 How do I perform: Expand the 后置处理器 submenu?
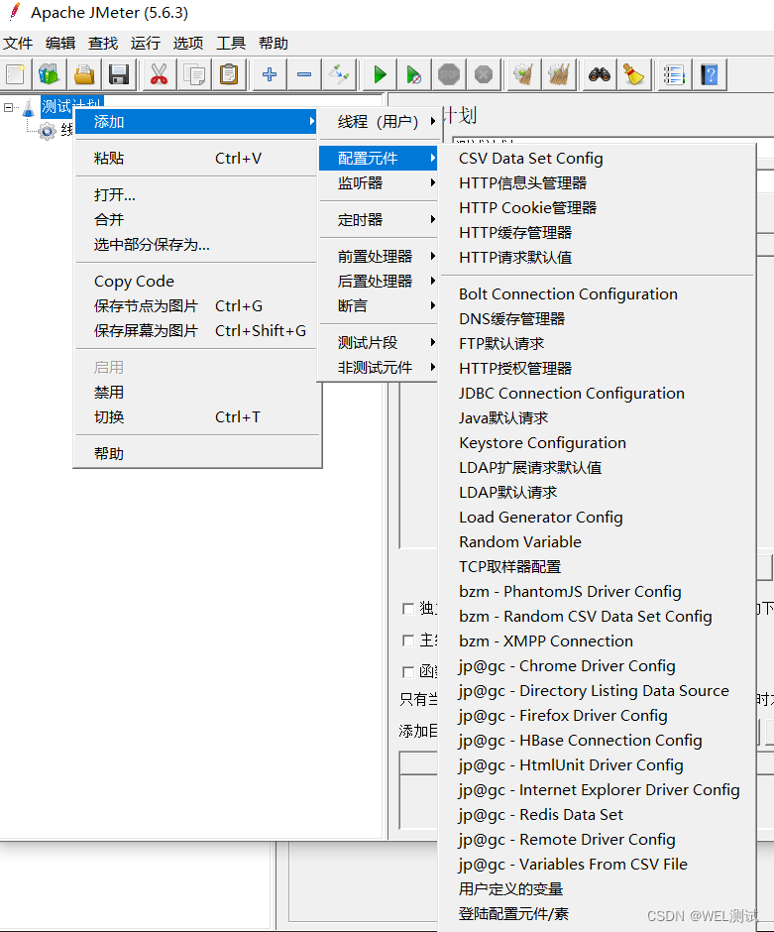[x=379, y=282]
